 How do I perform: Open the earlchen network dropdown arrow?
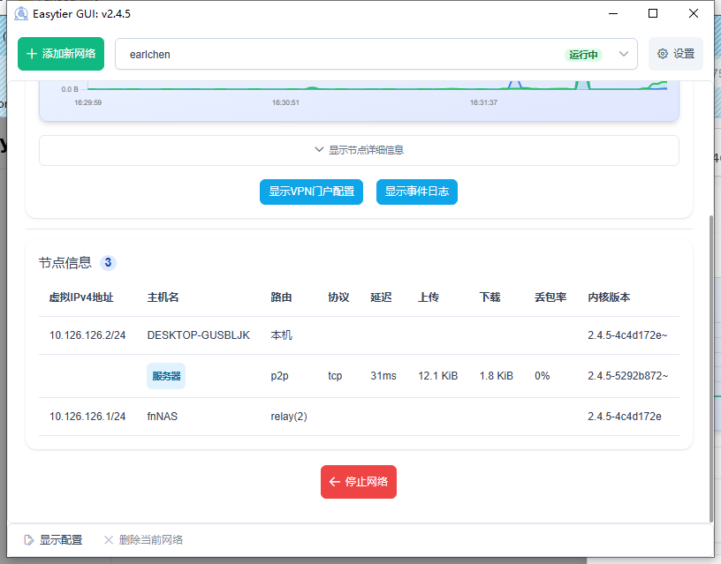[624, 54]
